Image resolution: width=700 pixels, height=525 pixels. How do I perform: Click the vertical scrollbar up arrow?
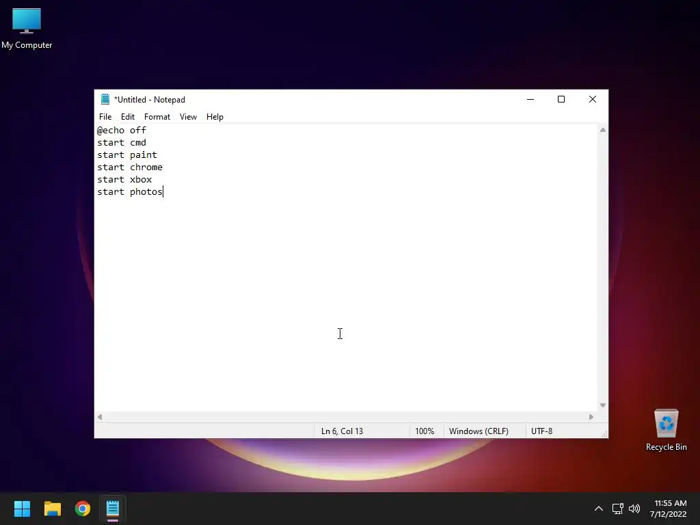(x=603, y=130)
